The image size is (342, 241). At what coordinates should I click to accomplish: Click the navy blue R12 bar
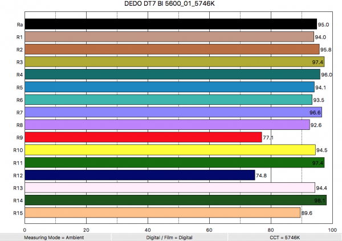tap(139, 175)
